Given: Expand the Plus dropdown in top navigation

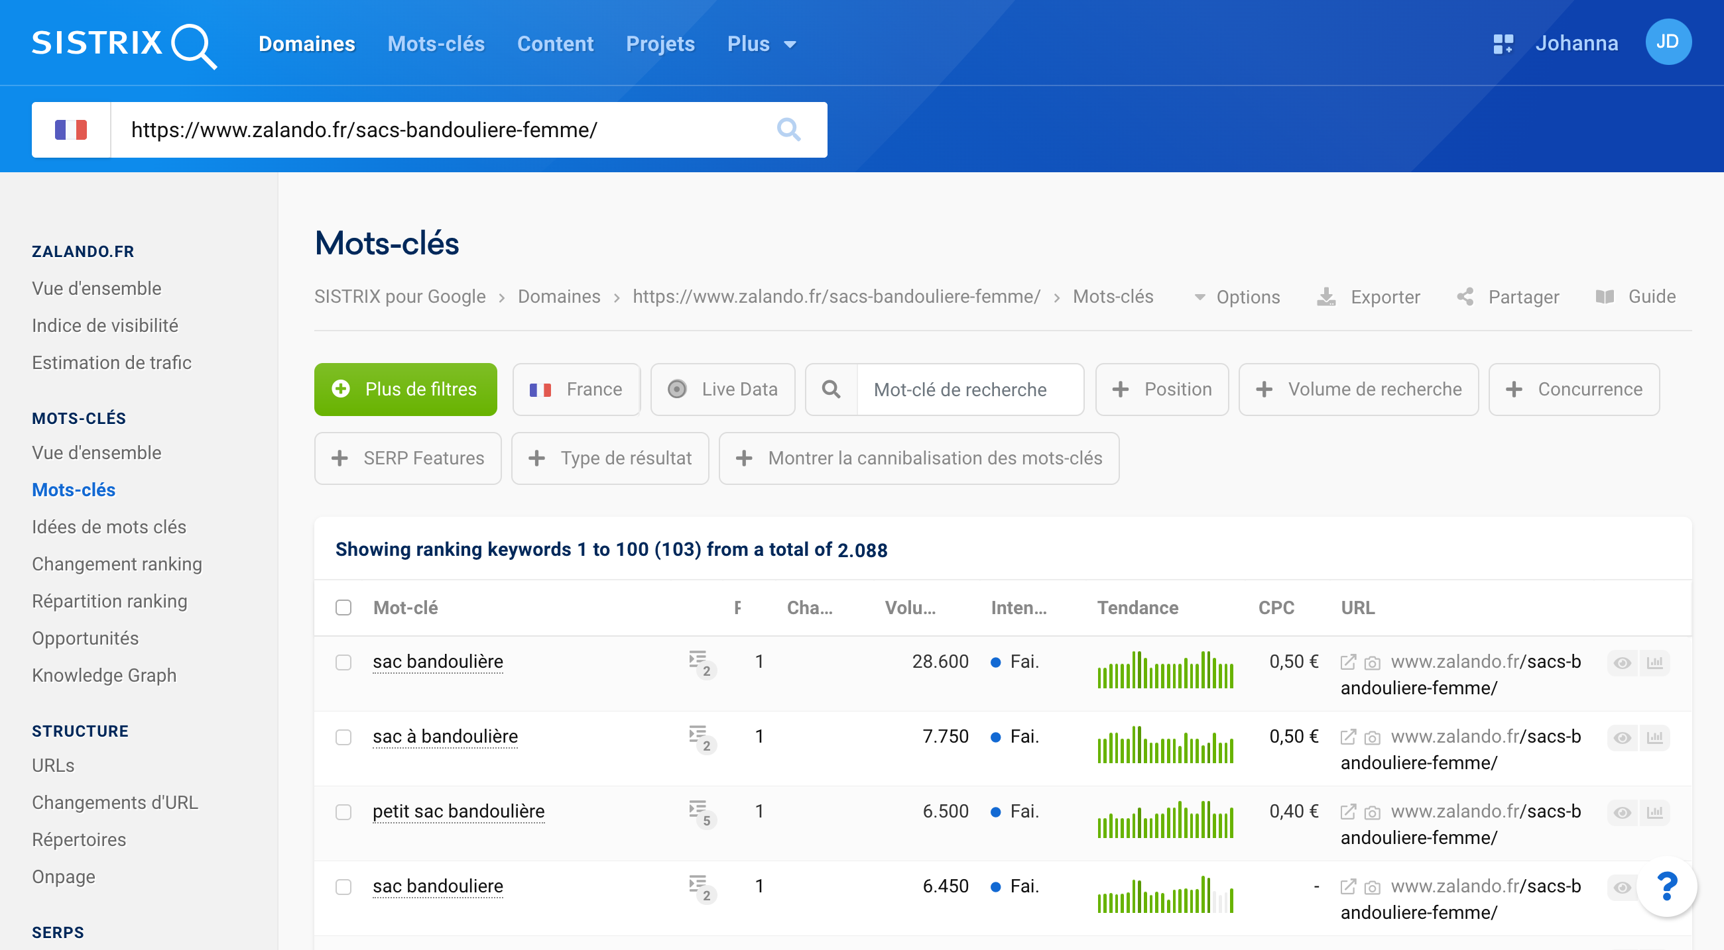Looking at the screenshot, I should (762, 44).
